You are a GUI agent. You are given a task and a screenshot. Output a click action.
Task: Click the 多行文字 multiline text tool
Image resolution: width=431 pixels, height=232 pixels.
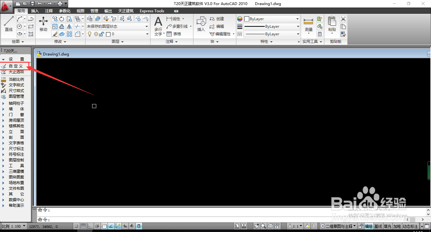[158, 26]
